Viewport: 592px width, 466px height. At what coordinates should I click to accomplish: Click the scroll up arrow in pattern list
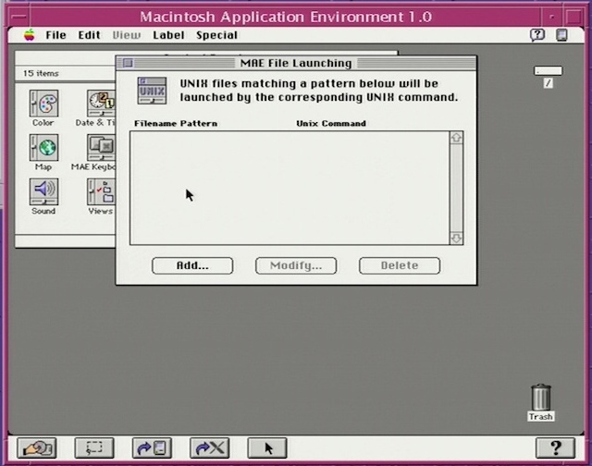pos(456,138)
